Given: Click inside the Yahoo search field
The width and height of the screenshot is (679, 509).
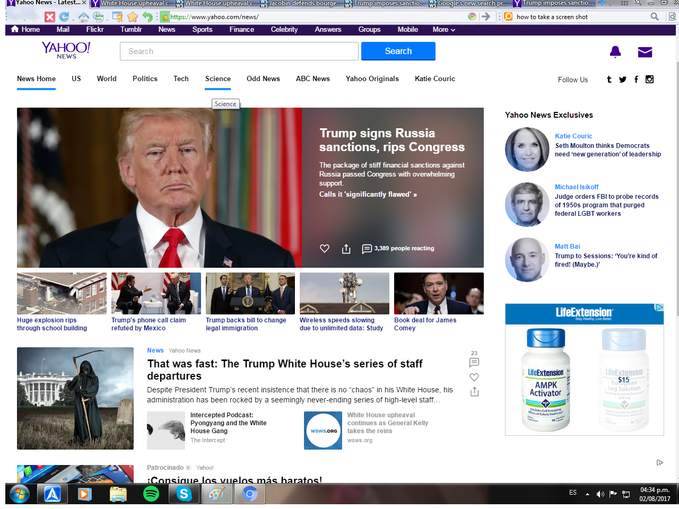Looking at the screenshot, I should point(239,51).
